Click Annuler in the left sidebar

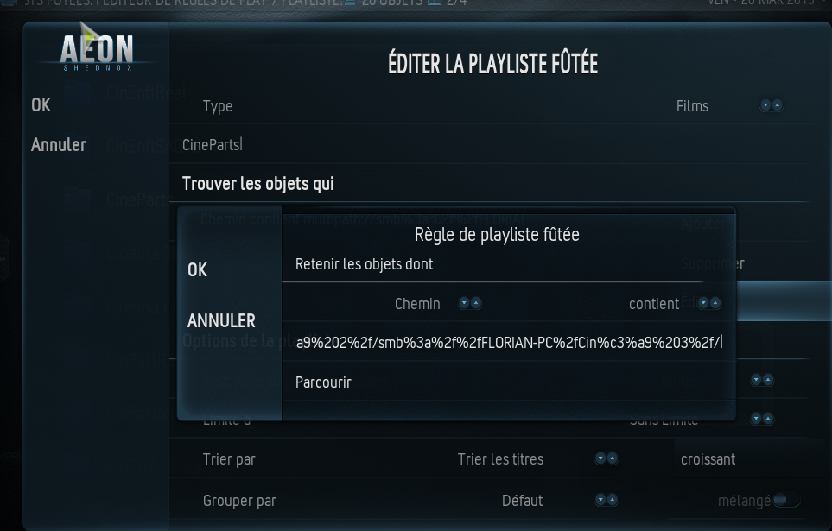point(59,144)
